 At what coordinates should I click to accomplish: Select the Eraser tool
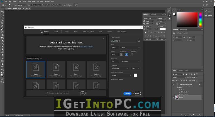tap(2, 41)
